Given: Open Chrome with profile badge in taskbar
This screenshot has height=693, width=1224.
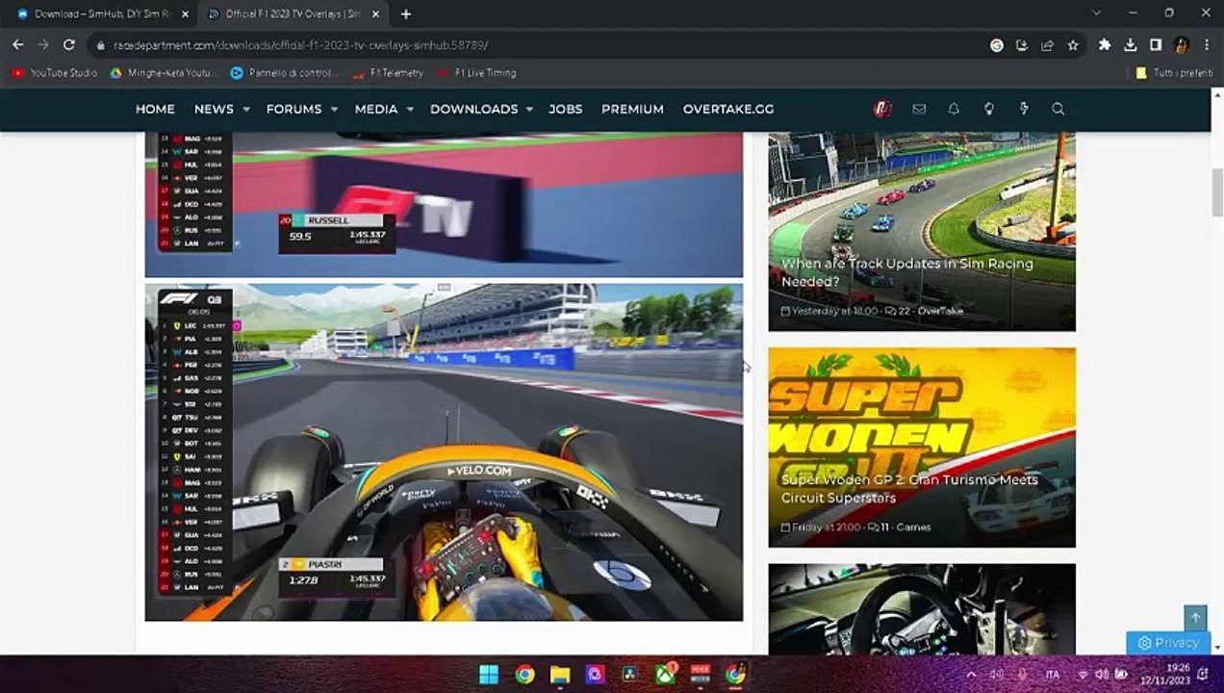Looking at the screenshot, I should coord(735,674).
